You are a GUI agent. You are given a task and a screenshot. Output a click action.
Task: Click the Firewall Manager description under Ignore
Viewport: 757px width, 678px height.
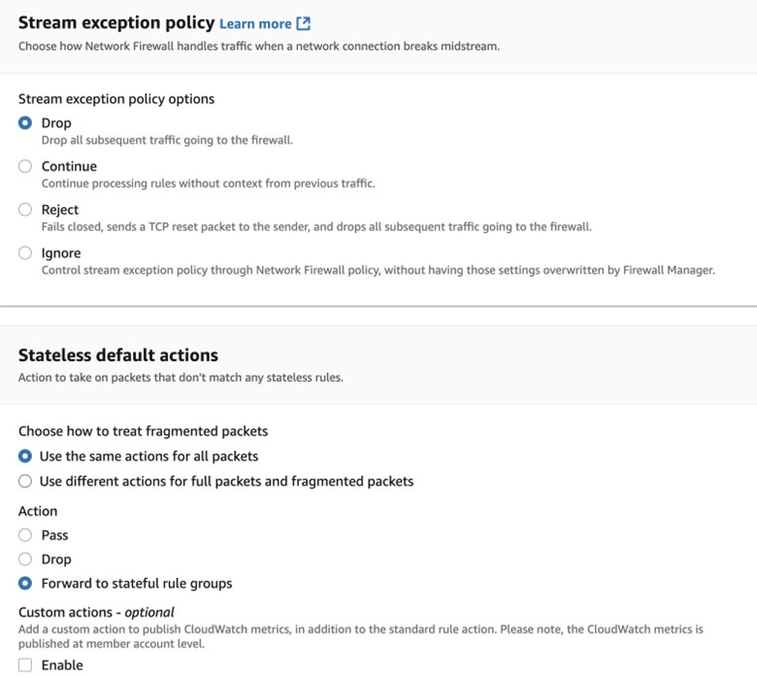(x=378, y=271)
